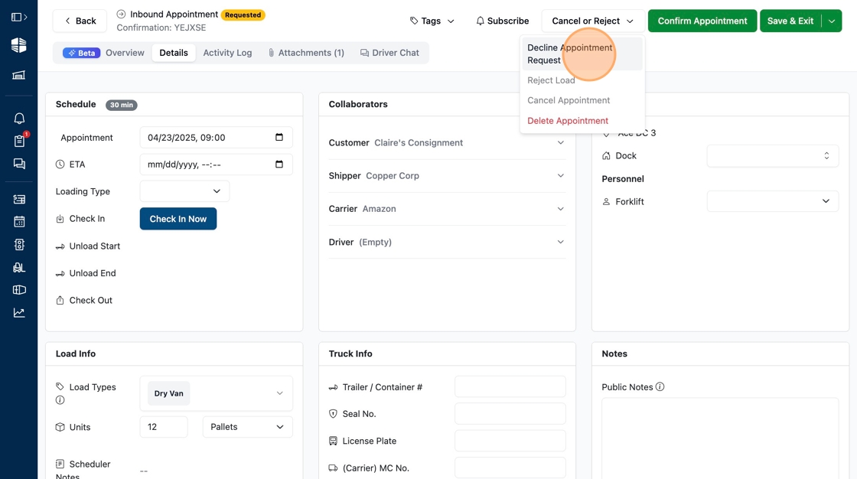Click the License Plate icon
Image resolution: width=857 pixels, height=479 pixels.
[x=333, y=441]
